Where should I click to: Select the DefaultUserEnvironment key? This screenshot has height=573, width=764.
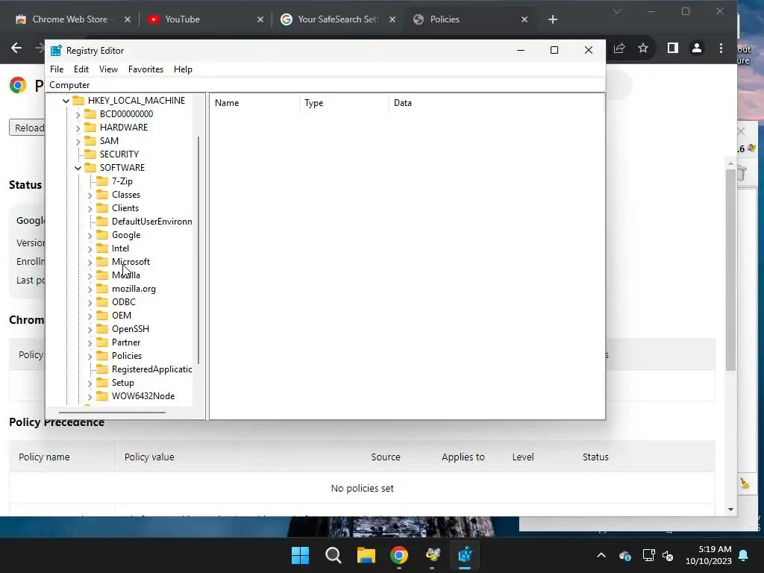pos(151,221)
